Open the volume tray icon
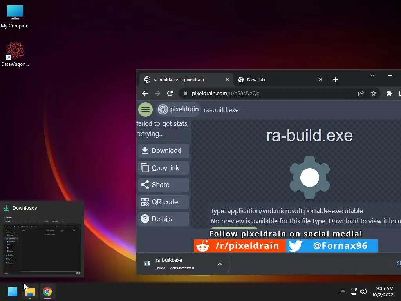This screenshot has width=401, height=301. tap(363, 292)
